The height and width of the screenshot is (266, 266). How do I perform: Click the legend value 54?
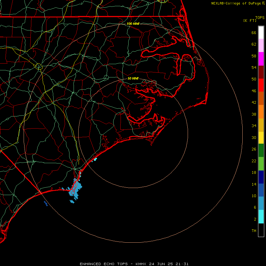pos(254,67)
